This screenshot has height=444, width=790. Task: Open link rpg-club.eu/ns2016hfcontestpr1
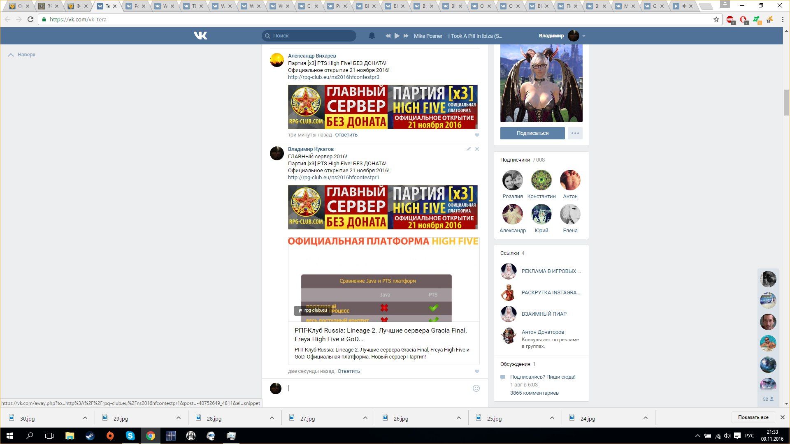coord(333,177)
